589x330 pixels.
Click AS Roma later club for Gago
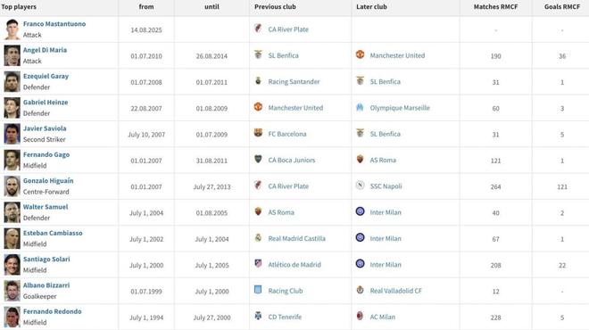(383, 160)
